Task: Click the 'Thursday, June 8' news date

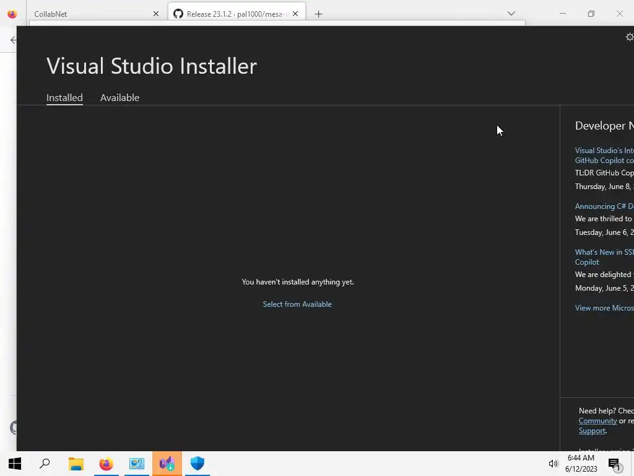Action: point(604,186)
